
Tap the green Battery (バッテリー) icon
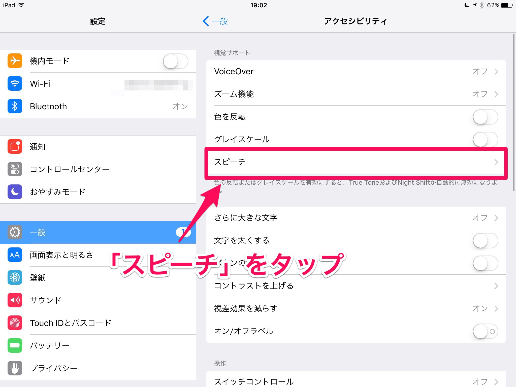pos(15,346)
